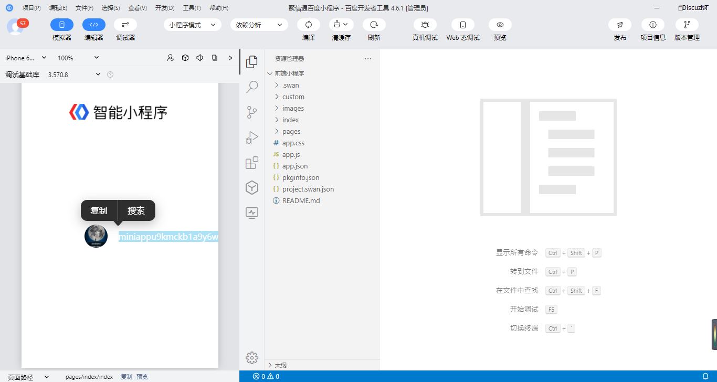This screenshot has width=717, height=382.
Task: Toggle the 调试器 debugger panel
Action: [x=125, y=25]
